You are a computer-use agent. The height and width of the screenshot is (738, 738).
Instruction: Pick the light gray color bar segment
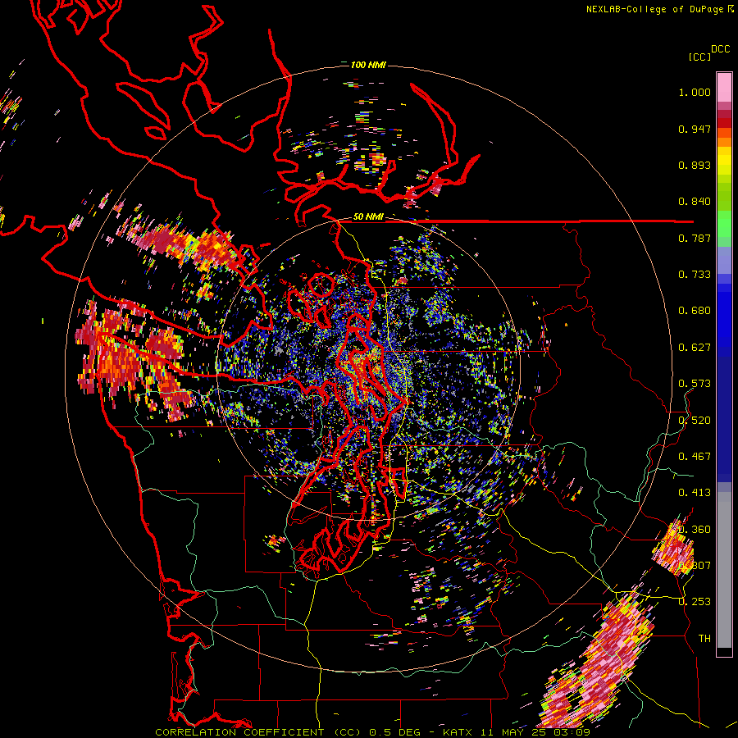pos(724,570)
